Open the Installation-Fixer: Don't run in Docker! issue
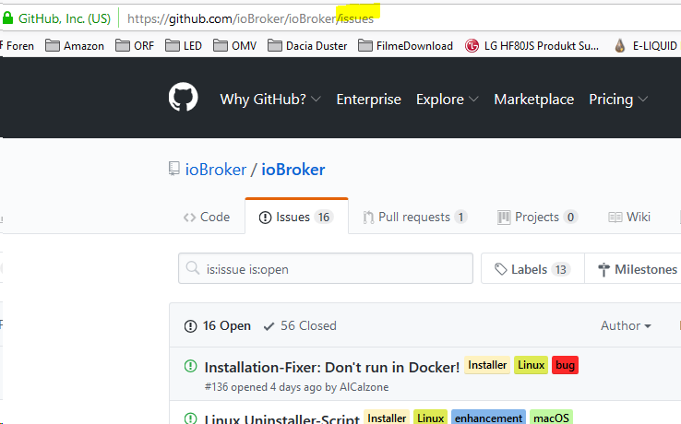Image resolution: width=681 pixels, height=424 pixels. tap(332, 367)
